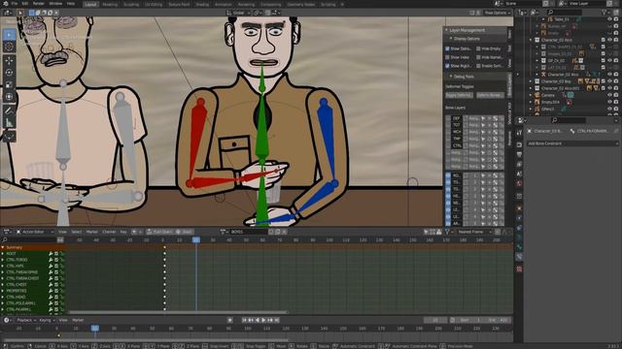This screenshot has height=349, width=622.
Task: Open the Add Bone Constraint dropdown
Action: [x=572, y=143]
